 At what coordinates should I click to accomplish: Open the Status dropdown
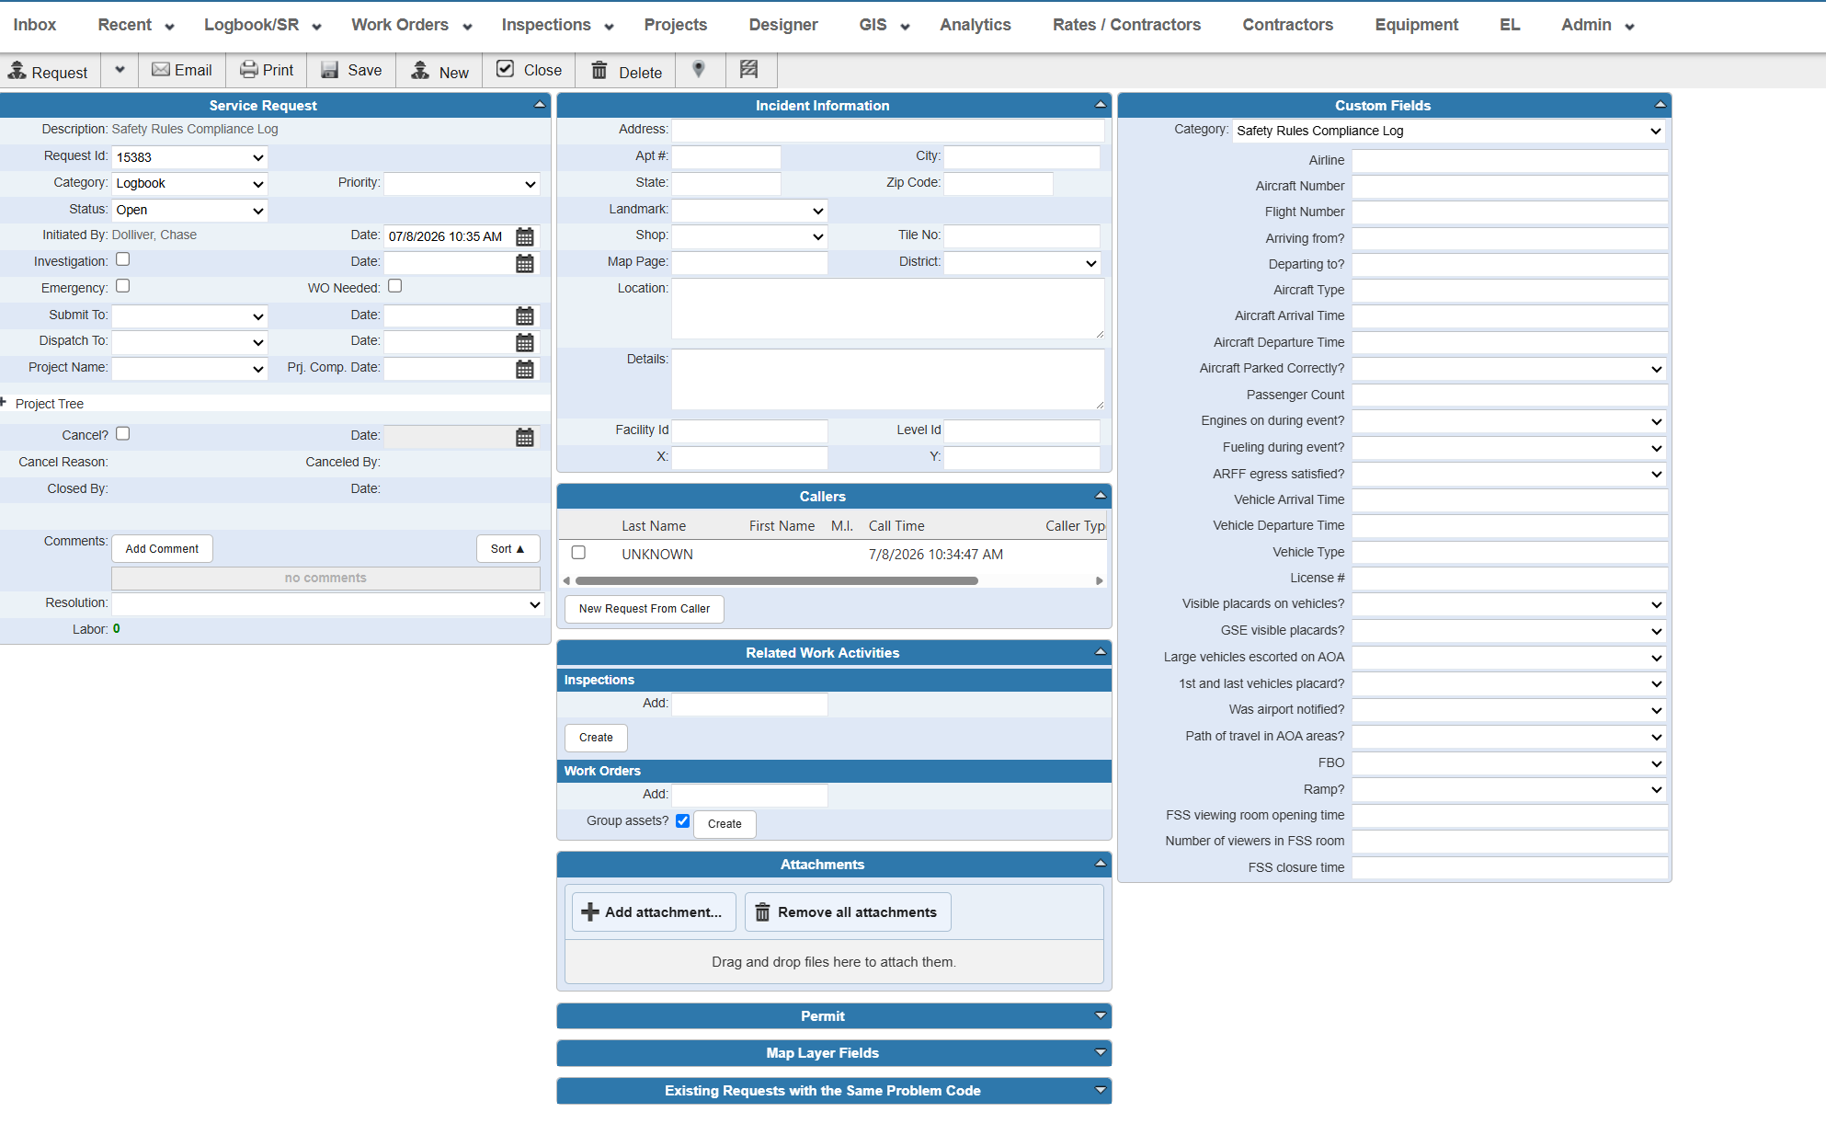(x=189, y=211)
